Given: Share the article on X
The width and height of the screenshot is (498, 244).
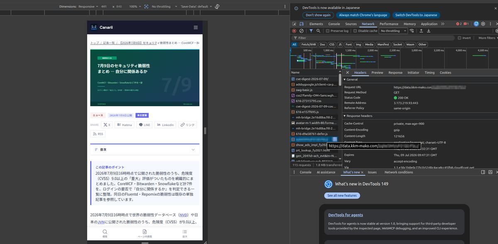Looking at the screenshot, I should (x=107, y=124).
